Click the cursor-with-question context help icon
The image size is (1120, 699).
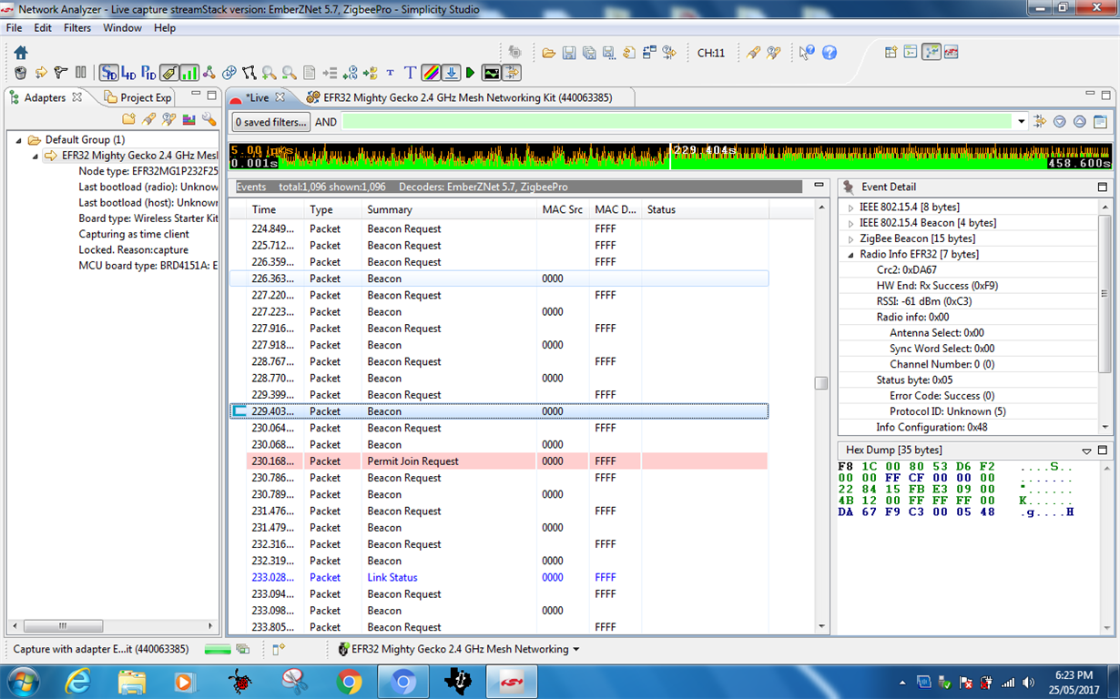[807, 53]
